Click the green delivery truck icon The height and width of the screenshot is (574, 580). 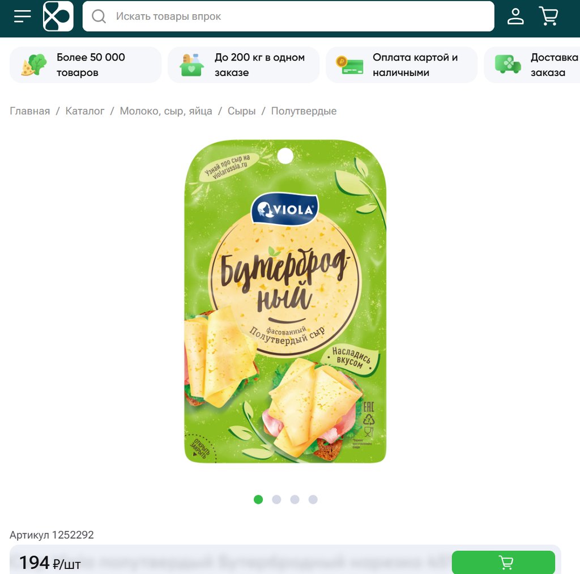[x=508, y=65]
